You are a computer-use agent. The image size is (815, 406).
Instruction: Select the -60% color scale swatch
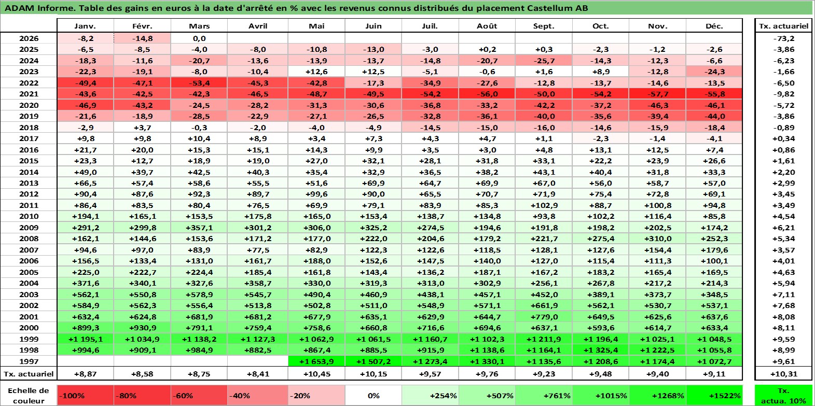[199, 396]
